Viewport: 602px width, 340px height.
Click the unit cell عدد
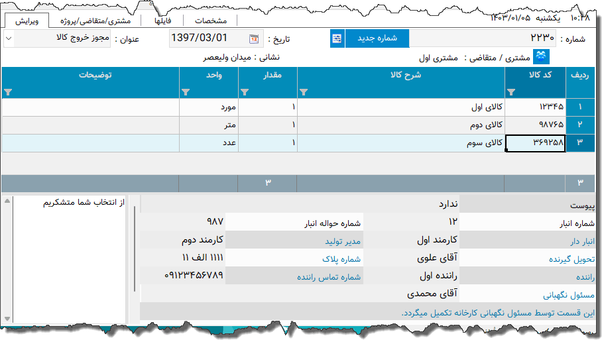[x=209, y=142]
